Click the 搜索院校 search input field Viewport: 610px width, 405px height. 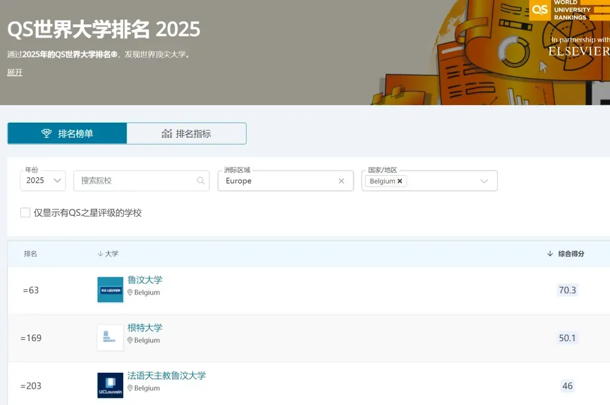pos(141,181)
